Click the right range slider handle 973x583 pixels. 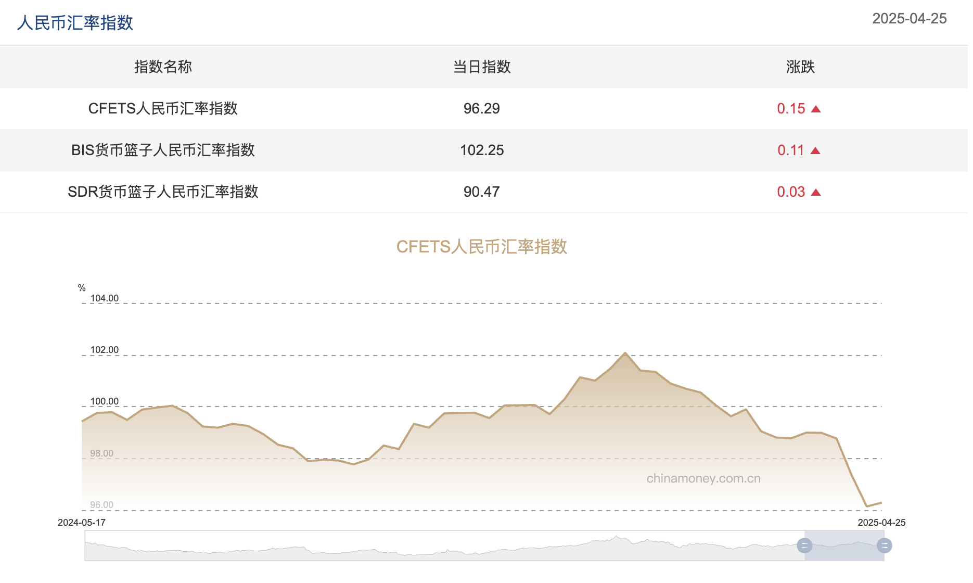pos(884,546)
